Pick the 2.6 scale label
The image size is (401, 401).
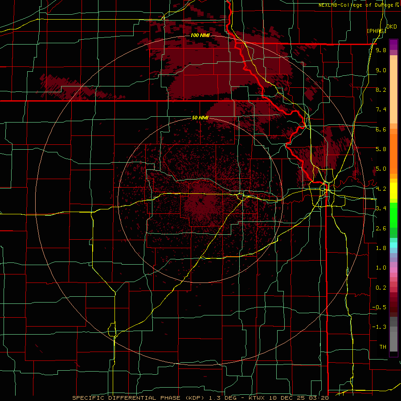pyautogui.click(x=381, y=229)
